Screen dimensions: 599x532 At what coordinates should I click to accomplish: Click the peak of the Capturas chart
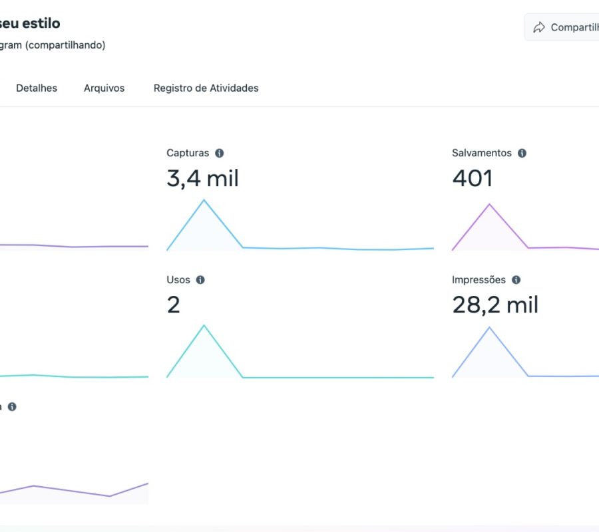[x=204, y=200]
